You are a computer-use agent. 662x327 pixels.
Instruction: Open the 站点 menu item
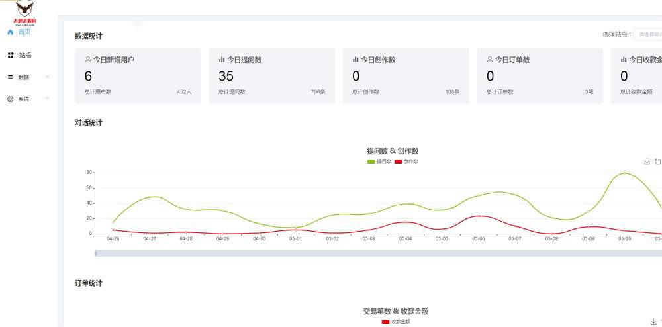click(25, 55)
